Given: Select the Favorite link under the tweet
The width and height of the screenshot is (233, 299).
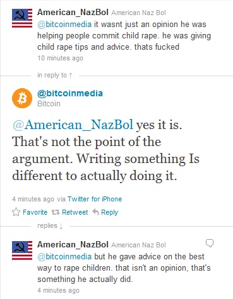Looking at the screenshot, I should point(35,212).
